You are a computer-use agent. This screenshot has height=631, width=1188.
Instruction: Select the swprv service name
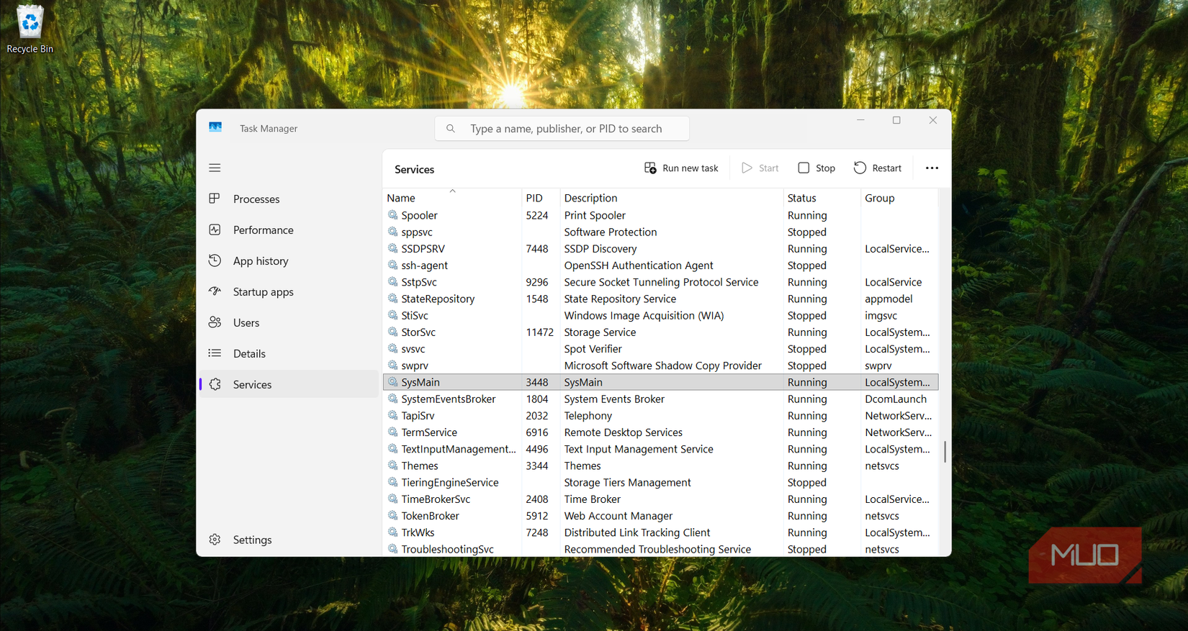(x=415, y=366)
